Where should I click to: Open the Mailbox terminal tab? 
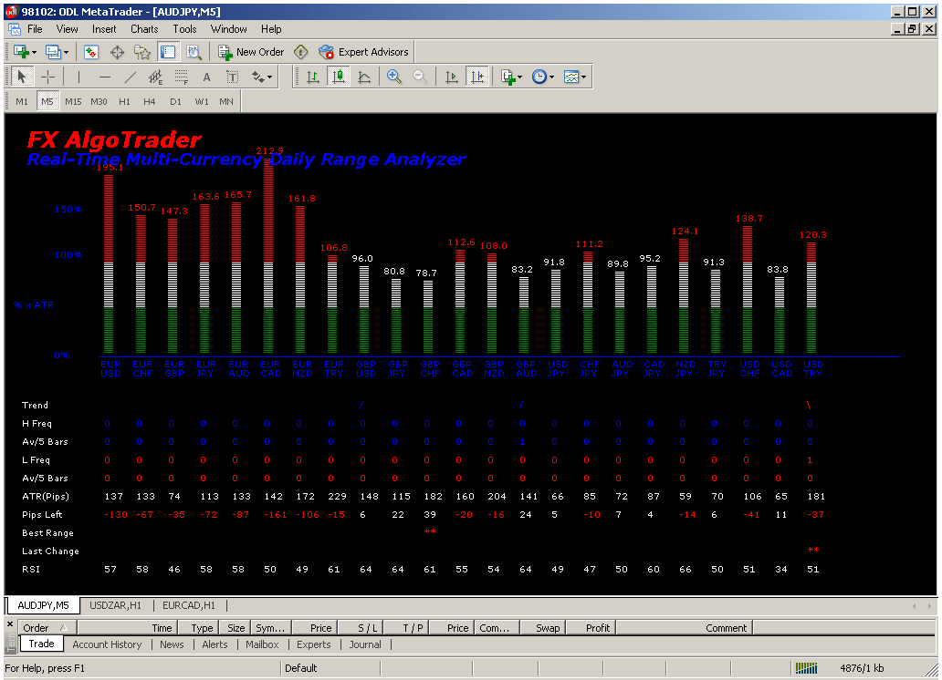pyautogui.click(x=262, y=644)
